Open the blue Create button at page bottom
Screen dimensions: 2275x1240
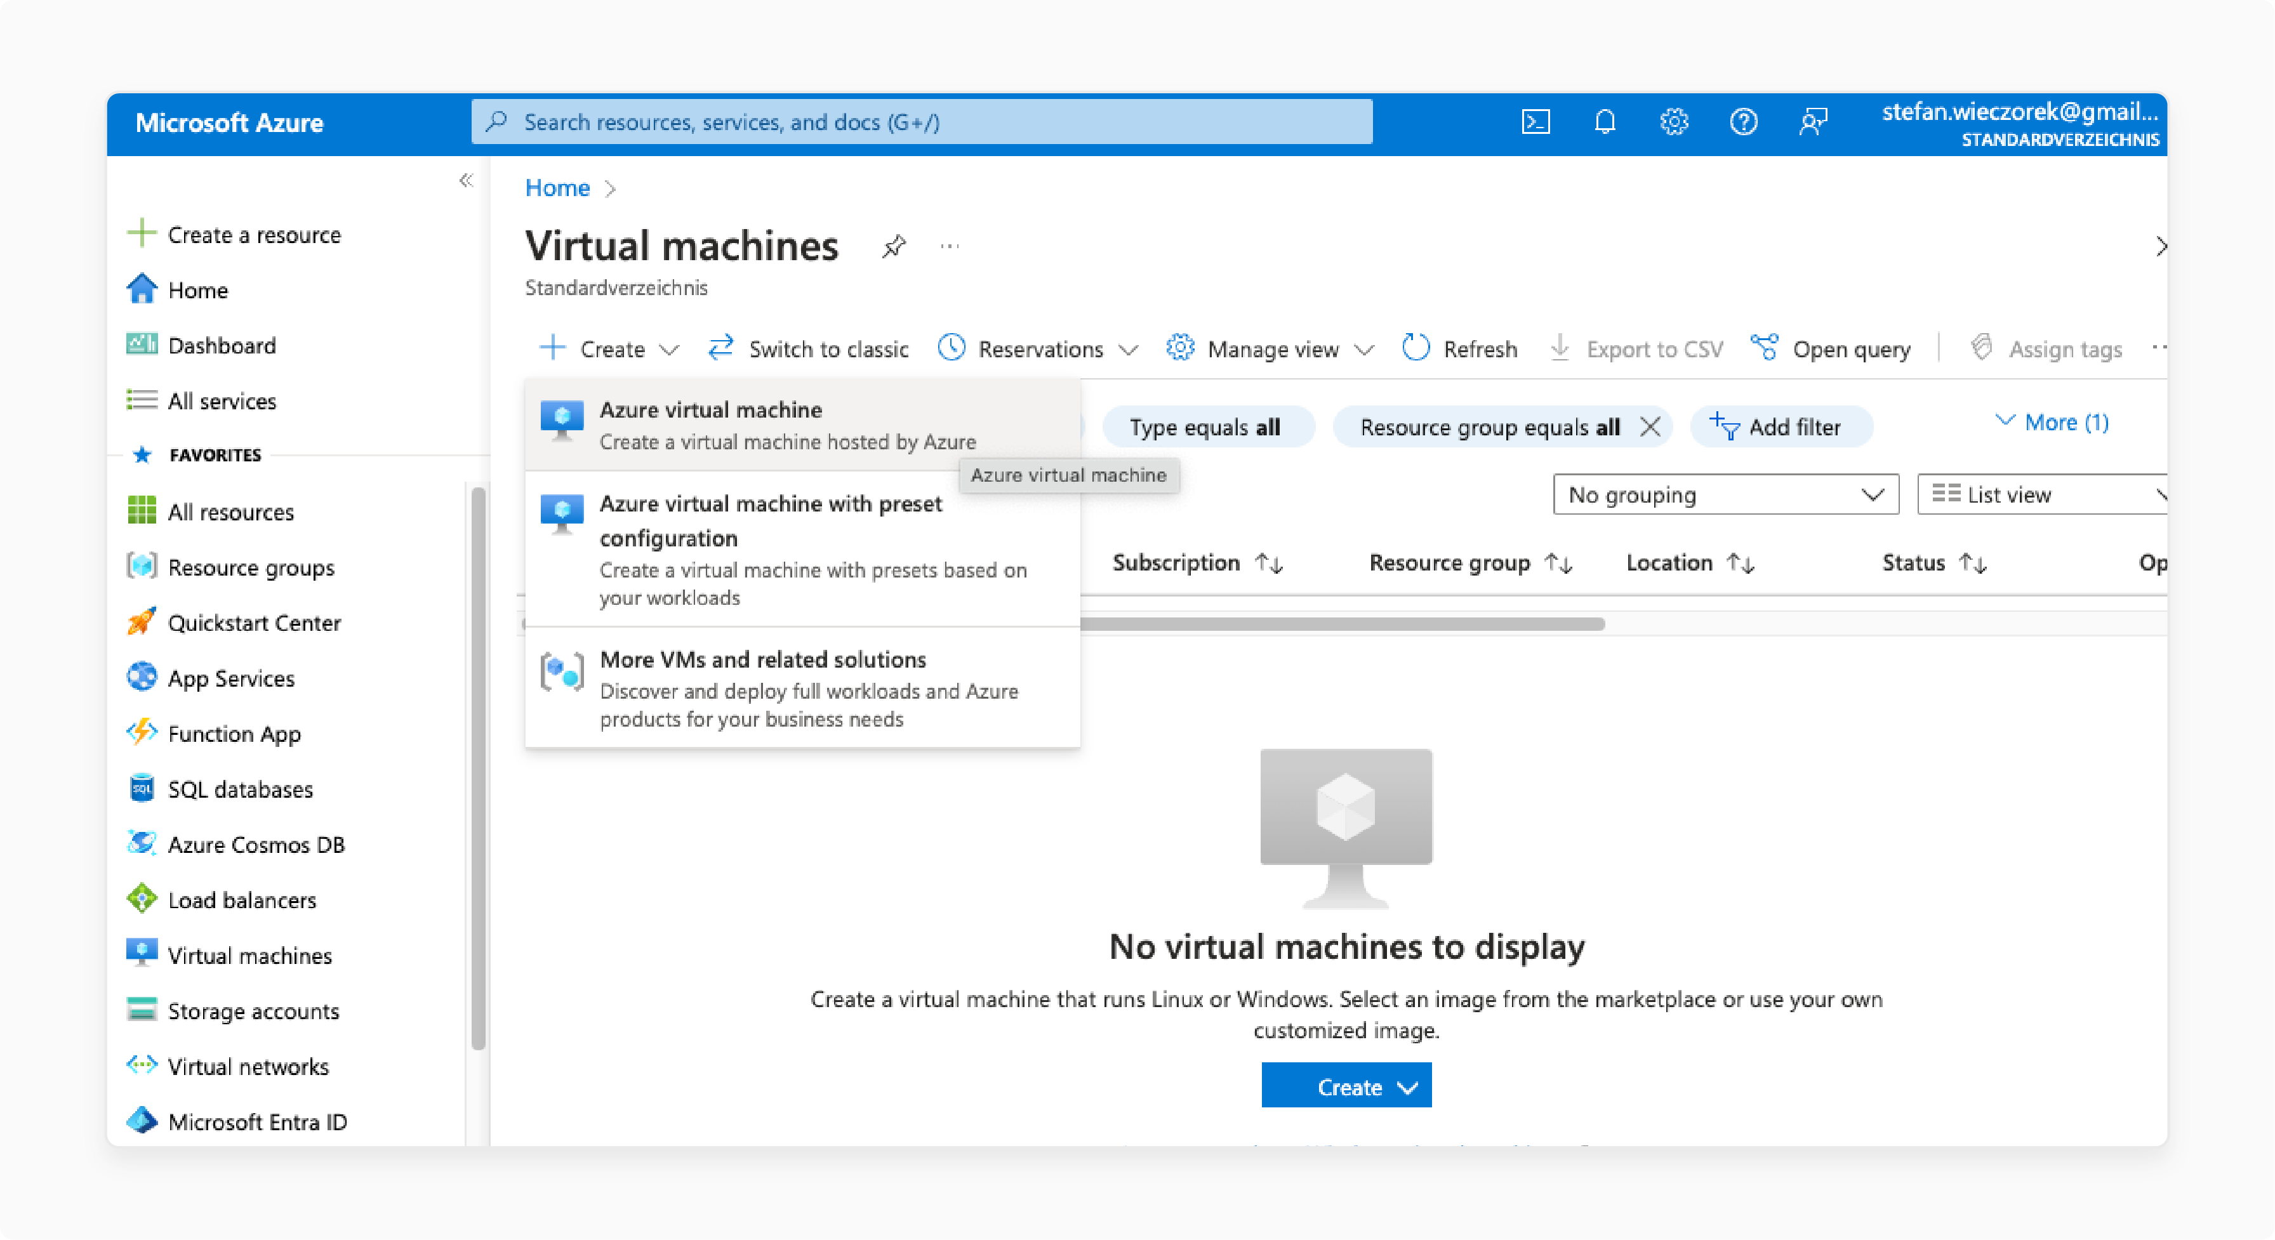(x=1346, y=1086)
